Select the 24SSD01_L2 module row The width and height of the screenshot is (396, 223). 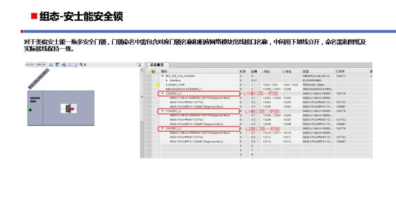click(180, 128)
